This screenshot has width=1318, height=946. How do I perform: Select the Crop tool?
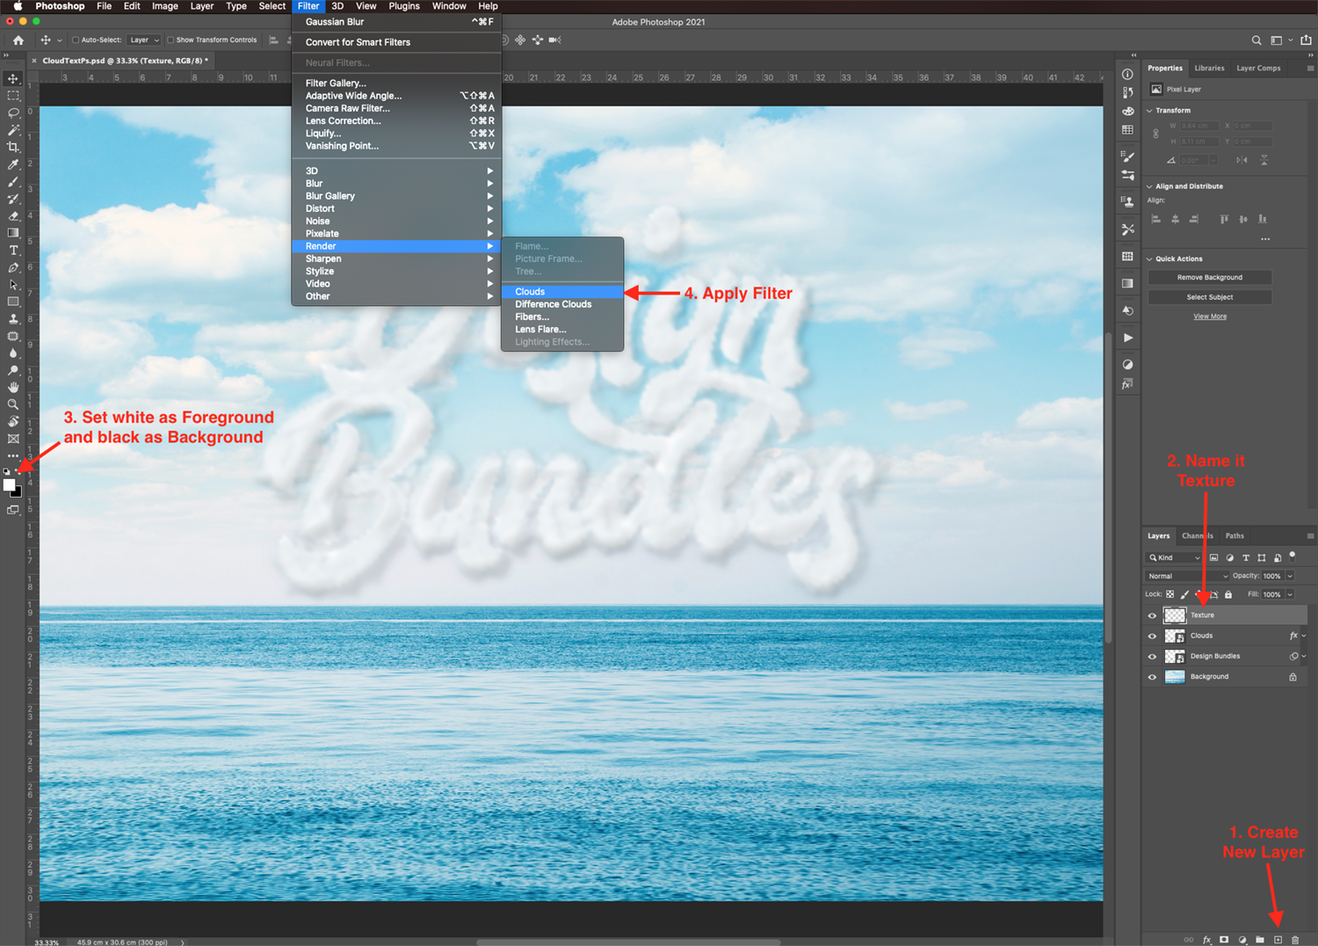13,147
